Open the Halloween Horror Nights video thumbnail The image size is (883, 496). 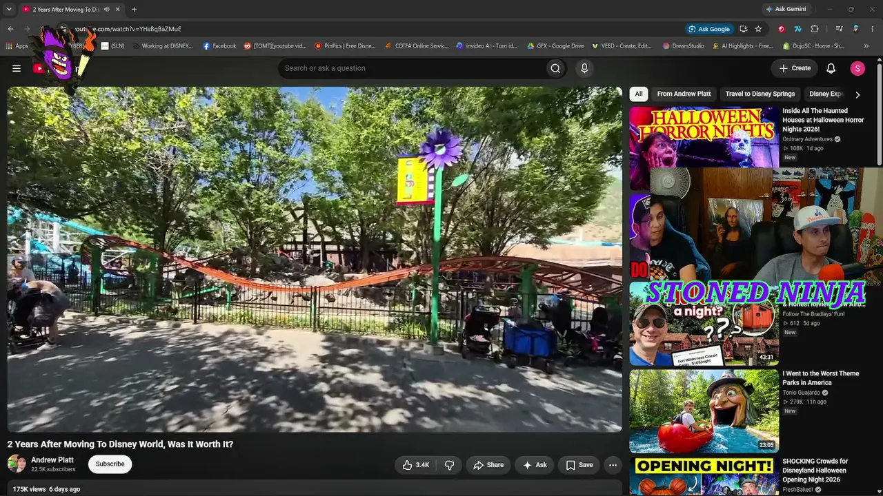(704, 136)
